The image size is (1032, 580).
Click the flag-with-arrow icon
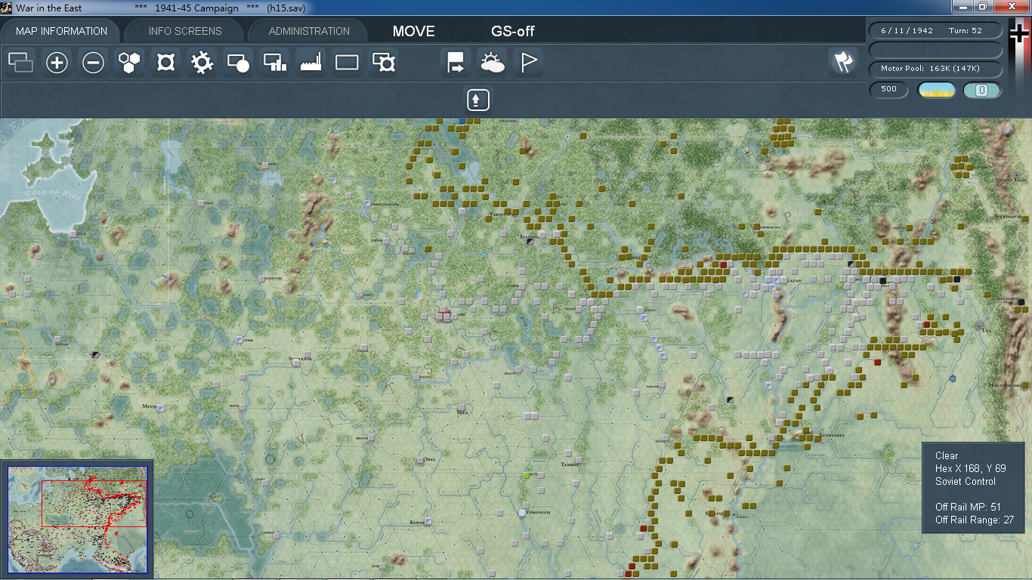point(456,63)
